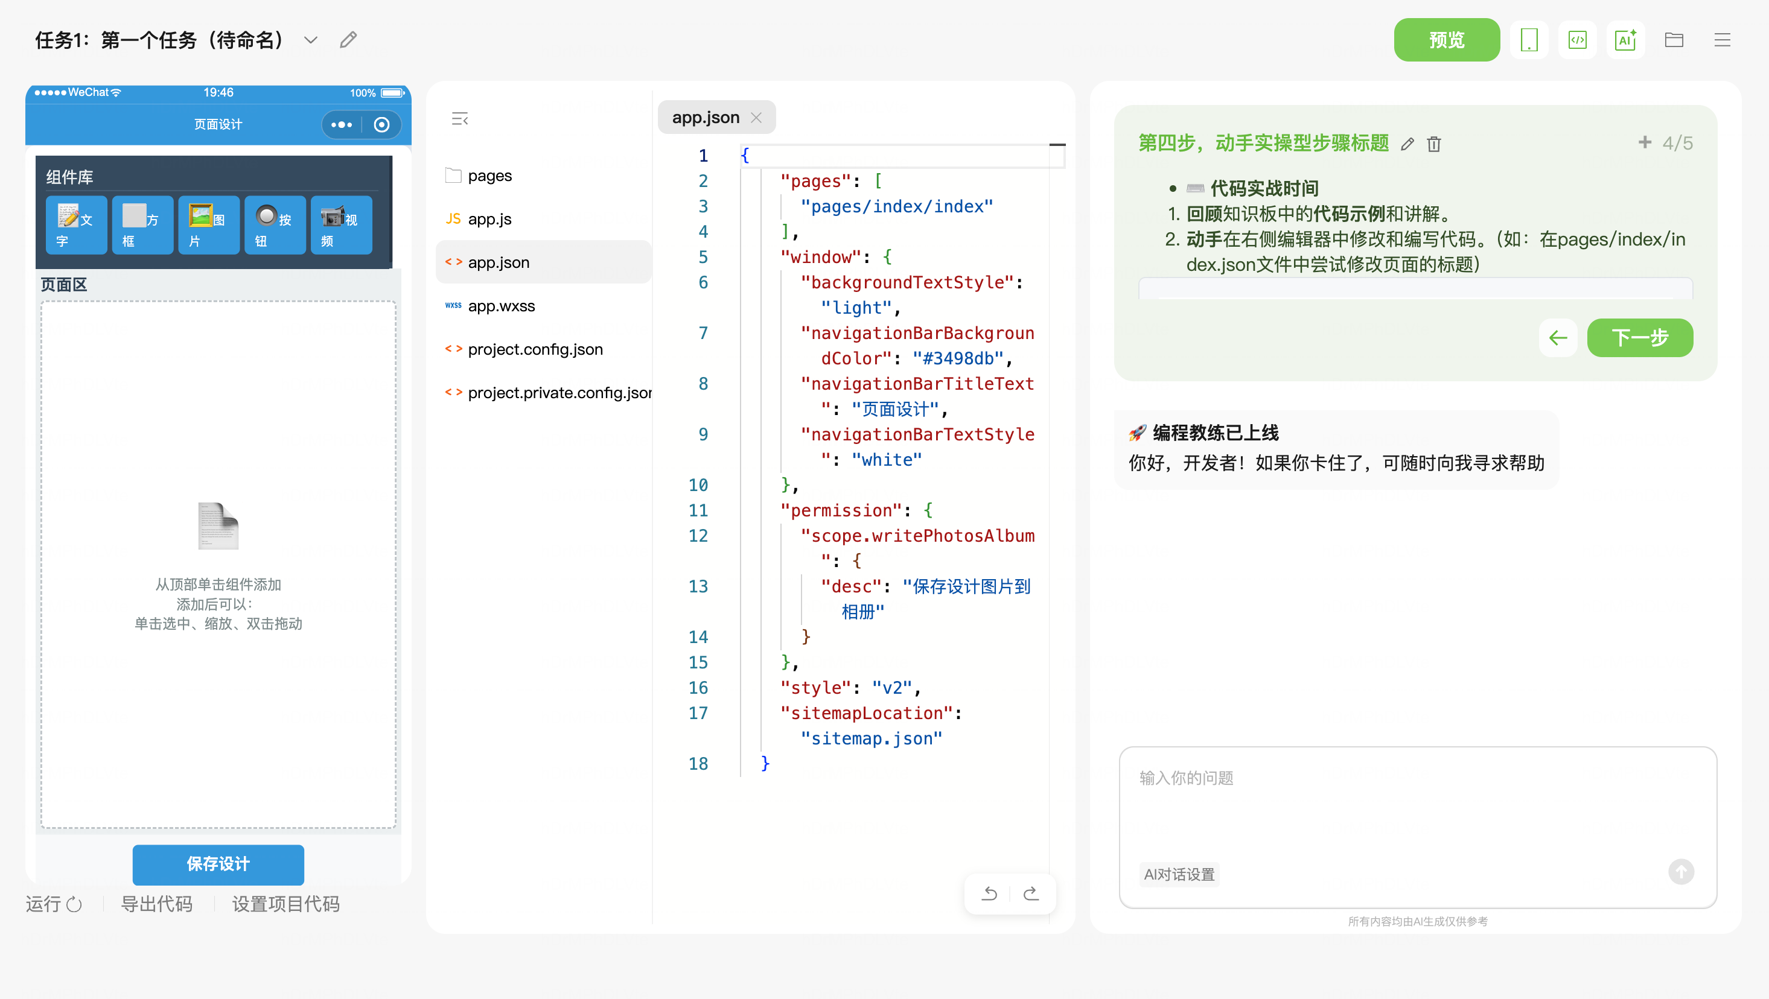Click the 下一步 button
Image resolution: width=1769 pixels, height=999 pixels.
(x=1639, y=338)
